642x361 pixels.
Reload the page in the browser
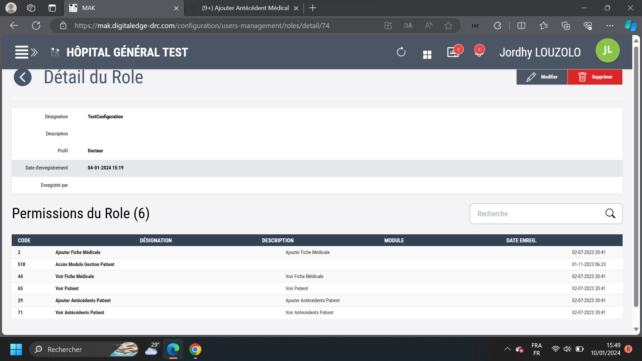pyautogui.click(x=36, y=26)
